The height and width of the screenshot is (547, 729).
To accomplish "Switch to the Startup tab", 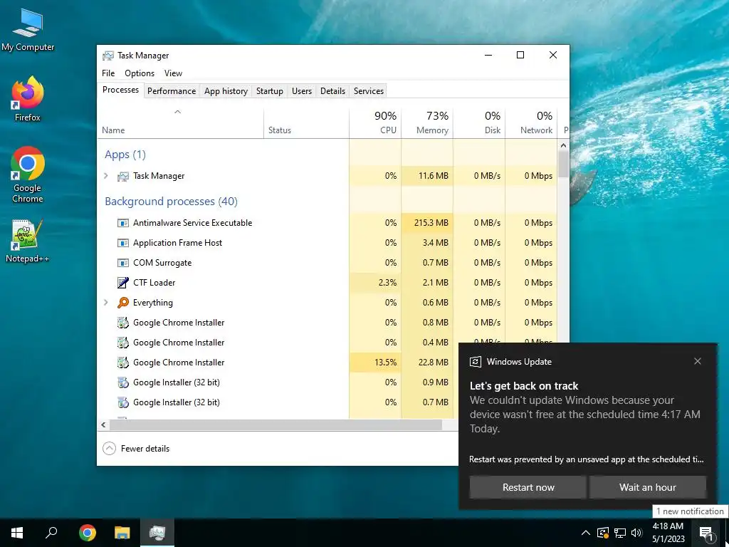I will tap(270, 91).
